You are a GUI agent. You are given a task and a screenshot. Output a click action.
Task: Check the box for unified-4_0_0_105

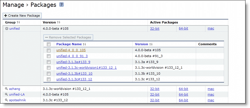[49, 50]
